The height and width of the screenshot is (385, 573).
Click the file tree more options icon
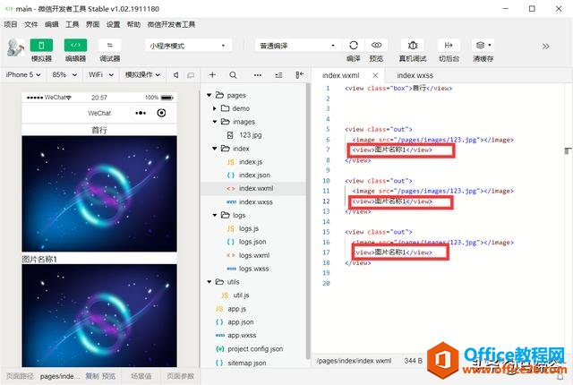[258, 75]
